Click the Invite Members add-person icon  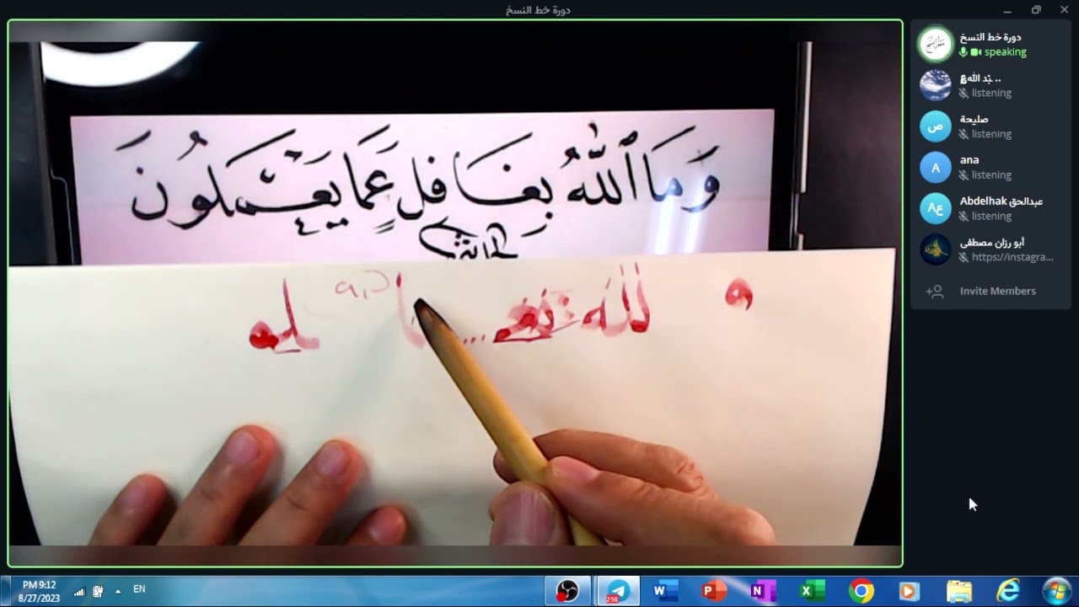[x=935, y=291]
